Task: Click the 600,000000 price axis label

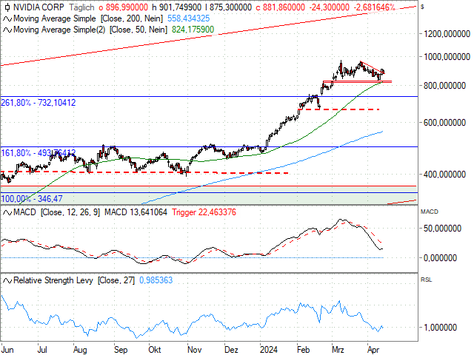Action: [x=444, y=123]
